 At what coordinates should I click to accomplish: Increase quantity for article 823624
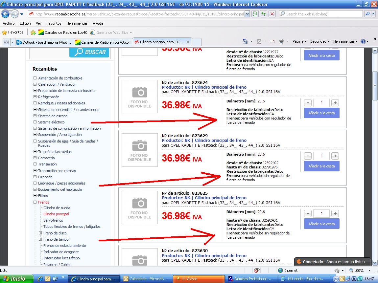tap(335, 103)
